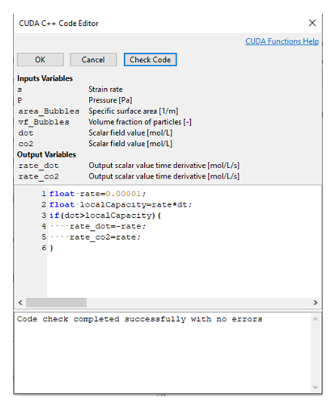Click the output pane's scroll up arrow
This screenshot has height=400, width=329.
coord(315,319)
